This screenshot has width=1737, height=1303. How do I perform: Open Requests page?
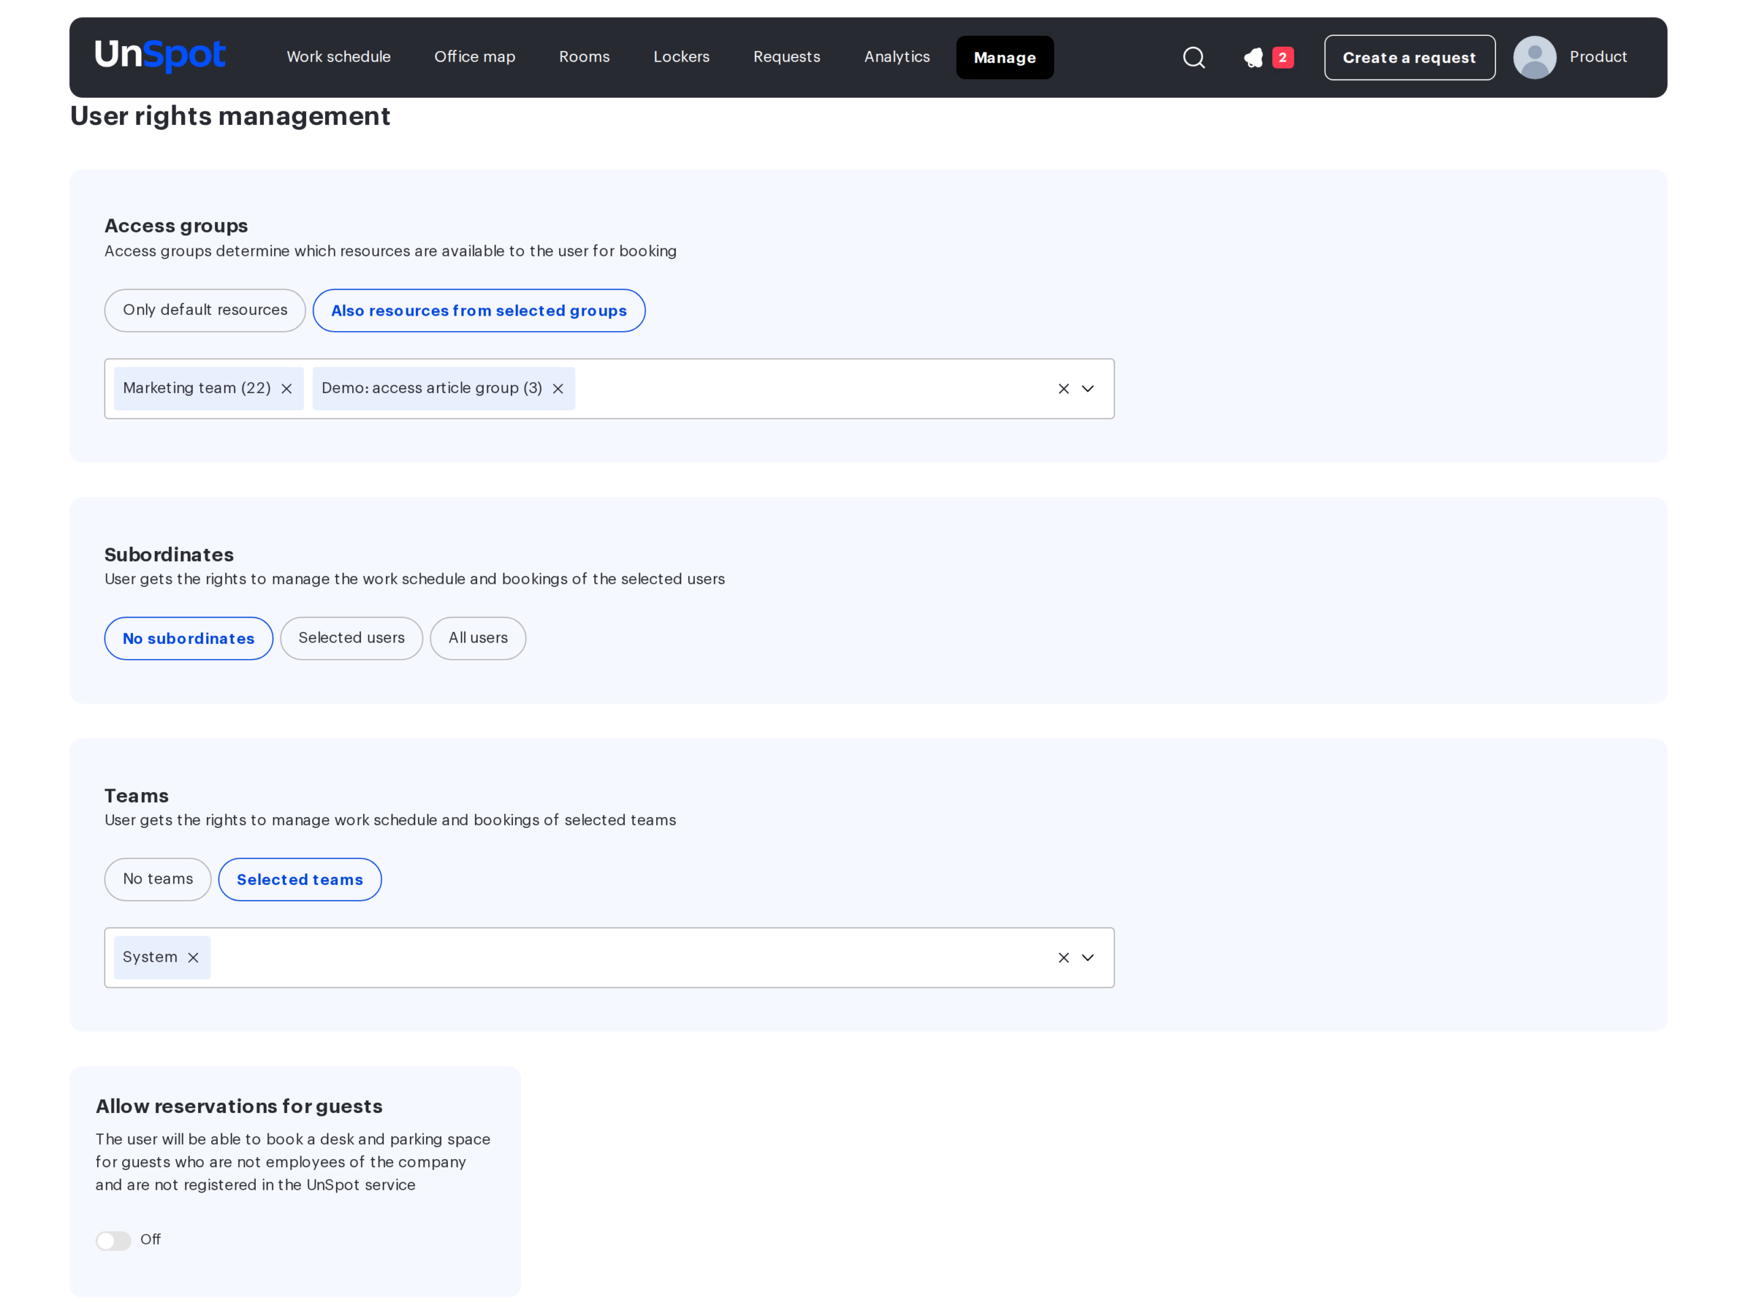[x=787, y=56]
